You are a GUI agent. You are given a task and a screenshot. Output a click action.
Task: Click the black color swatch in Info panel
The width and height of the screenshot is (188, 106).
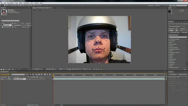169,11
